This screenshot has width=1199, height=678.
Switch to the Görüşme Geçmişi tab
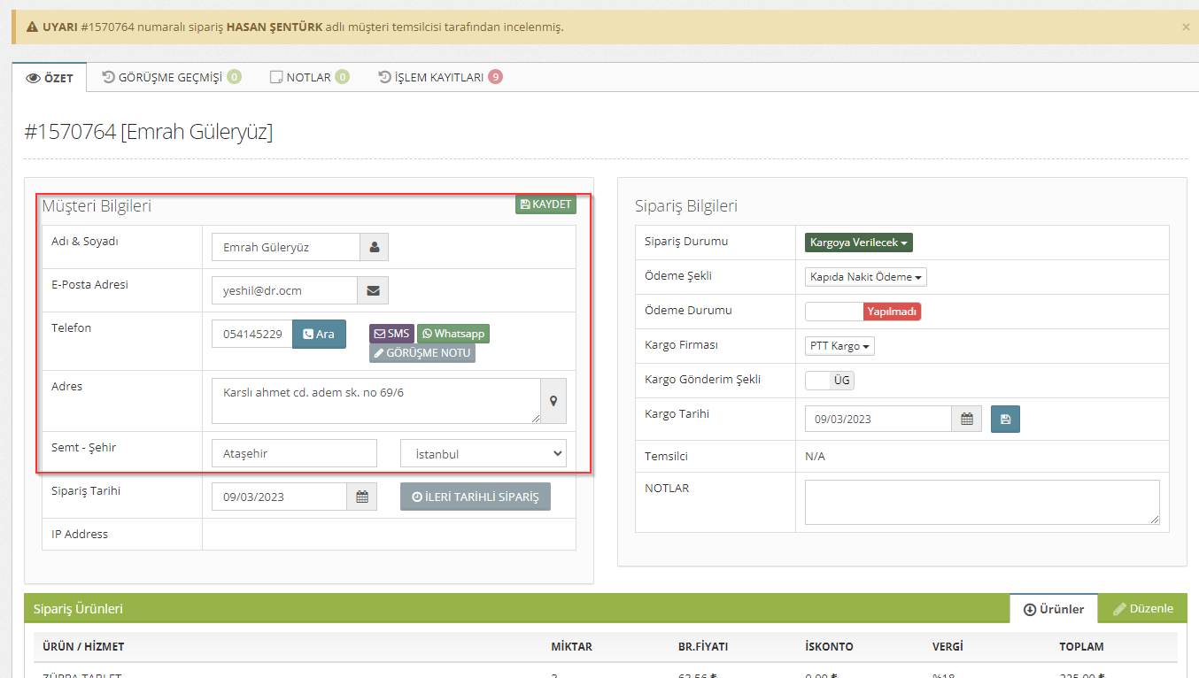coord(170,77)
